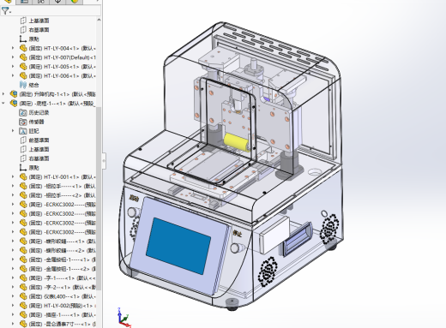Expand the 注解 annotations folder

point(13,131)
